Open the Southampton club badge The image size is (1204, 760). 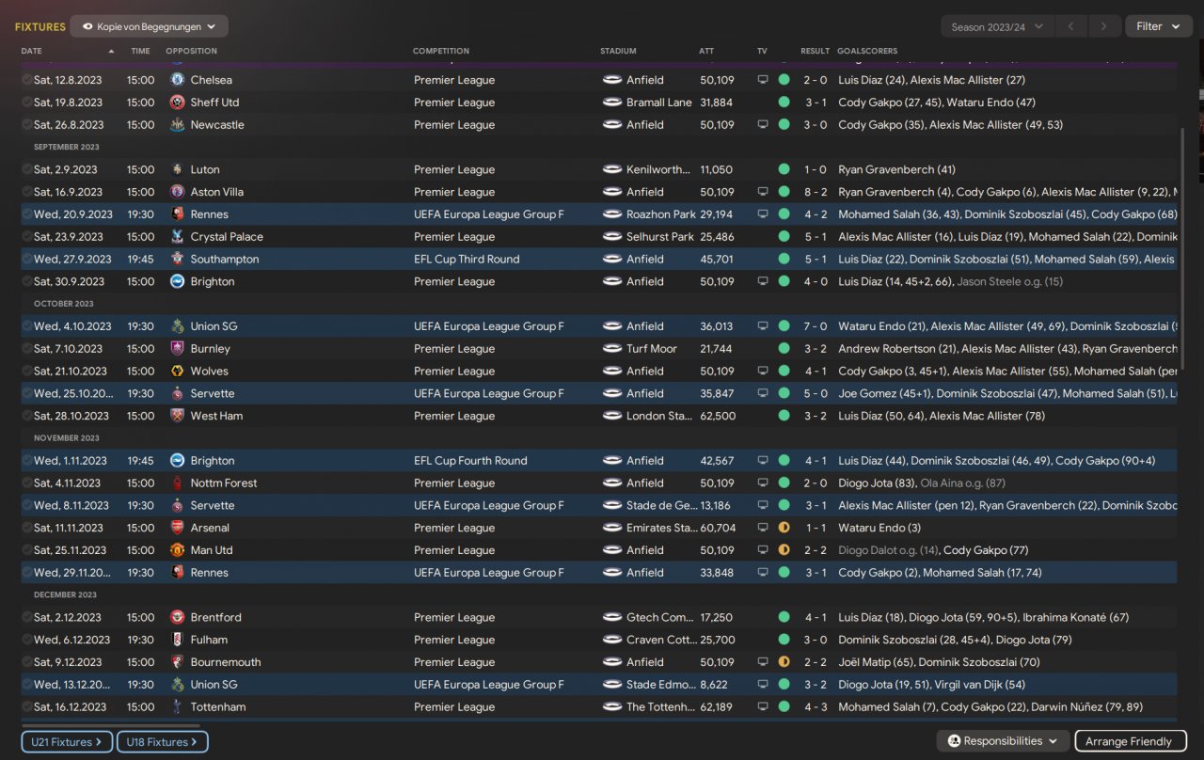[177, 260]
